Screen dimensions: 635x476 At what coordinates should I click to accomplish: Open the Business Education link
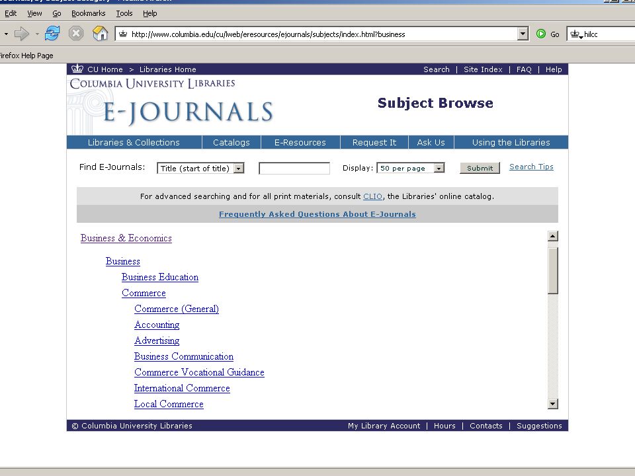pos(160,277)
